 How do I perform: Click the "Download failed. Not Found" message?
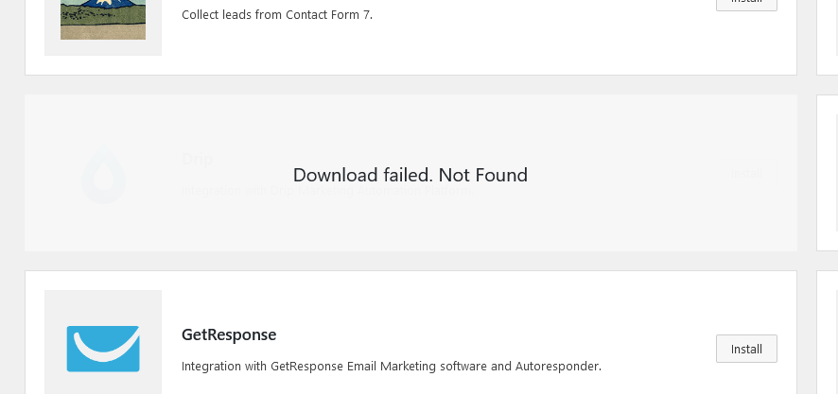pyautogui.click(x=410, y=175)
